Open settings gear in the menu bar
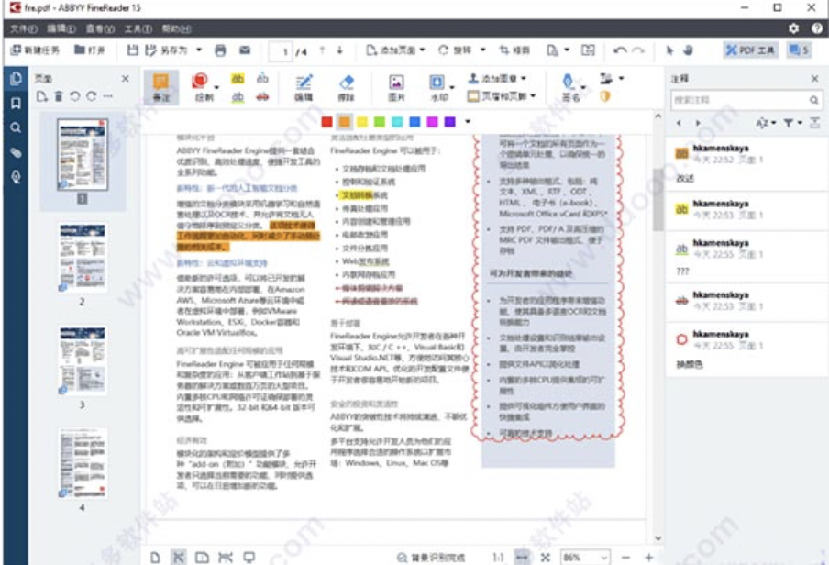 click(x=793, y=28)
